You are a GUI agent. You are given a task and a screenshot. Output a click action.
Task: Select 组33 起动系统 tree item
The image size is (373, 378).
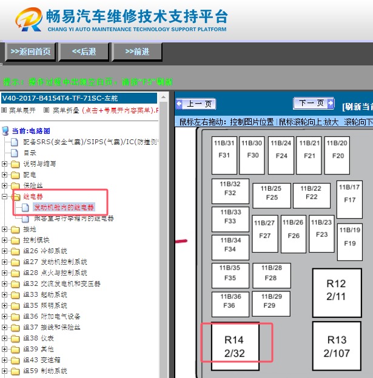point(45,294)
